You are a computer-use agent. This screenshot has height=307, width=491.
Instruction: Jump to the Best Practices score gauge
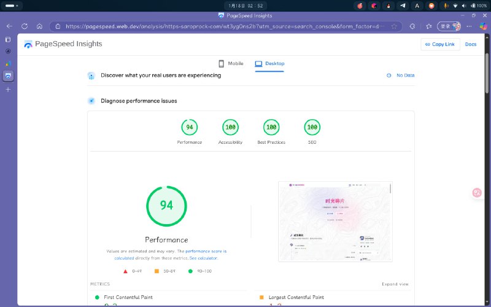tap(270, 128)
